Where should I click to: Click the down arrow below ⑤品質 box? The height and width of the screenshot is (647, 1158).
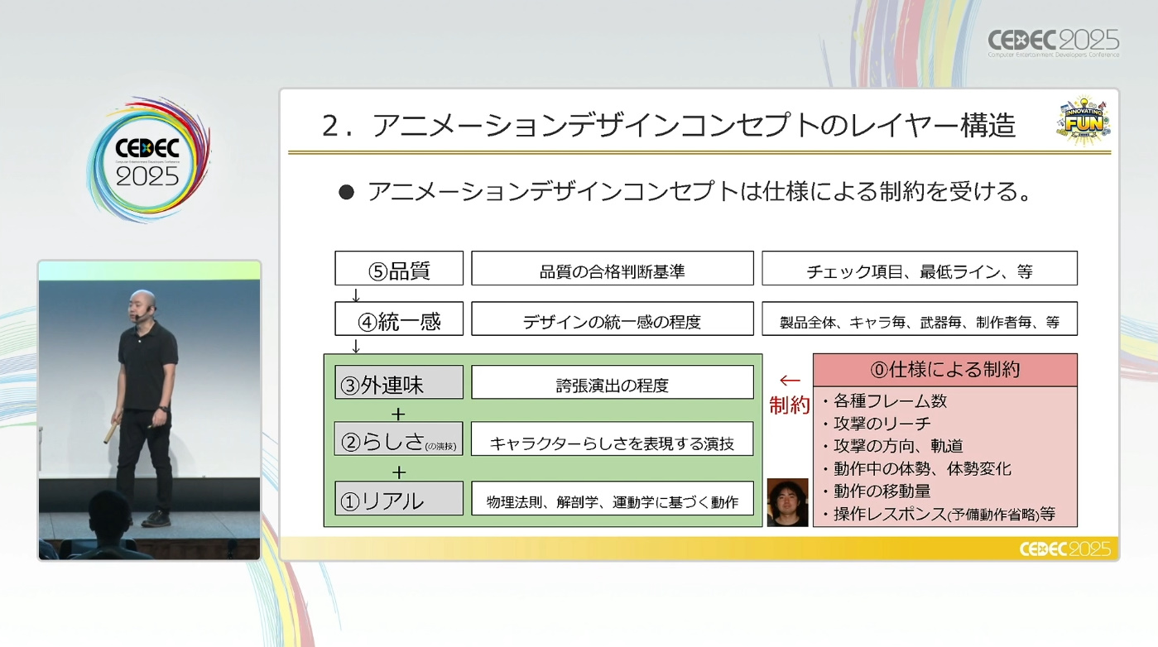[356, 295]
